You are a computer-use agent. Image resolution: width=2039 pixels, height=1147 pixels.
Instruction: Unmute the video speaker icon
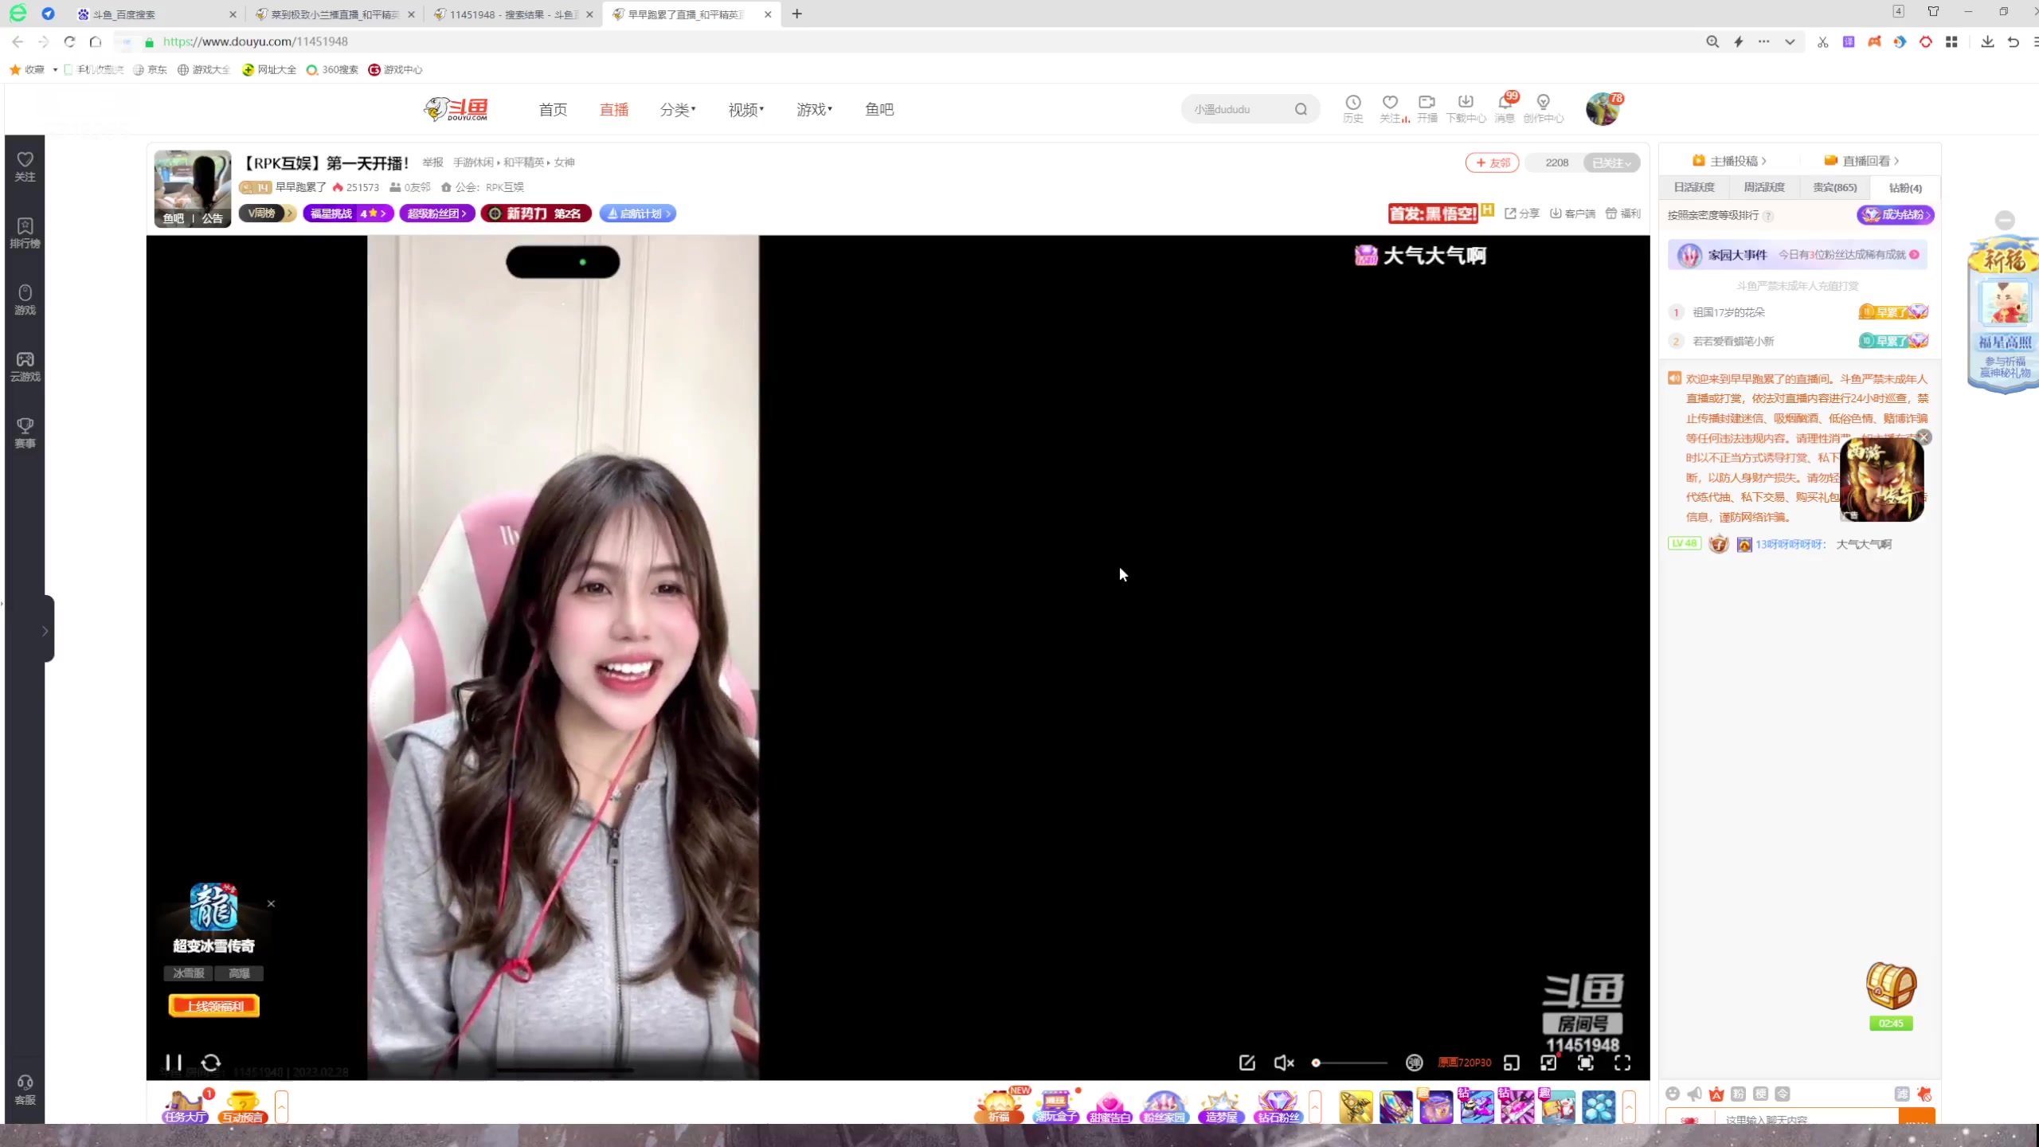tap(1283, 1063)
